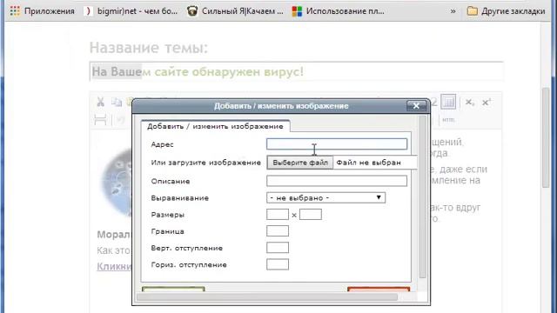This screenshot has height=313, width=557.
Task: Open the bigmir)net bookmark
Action: [x=131, y=11]
